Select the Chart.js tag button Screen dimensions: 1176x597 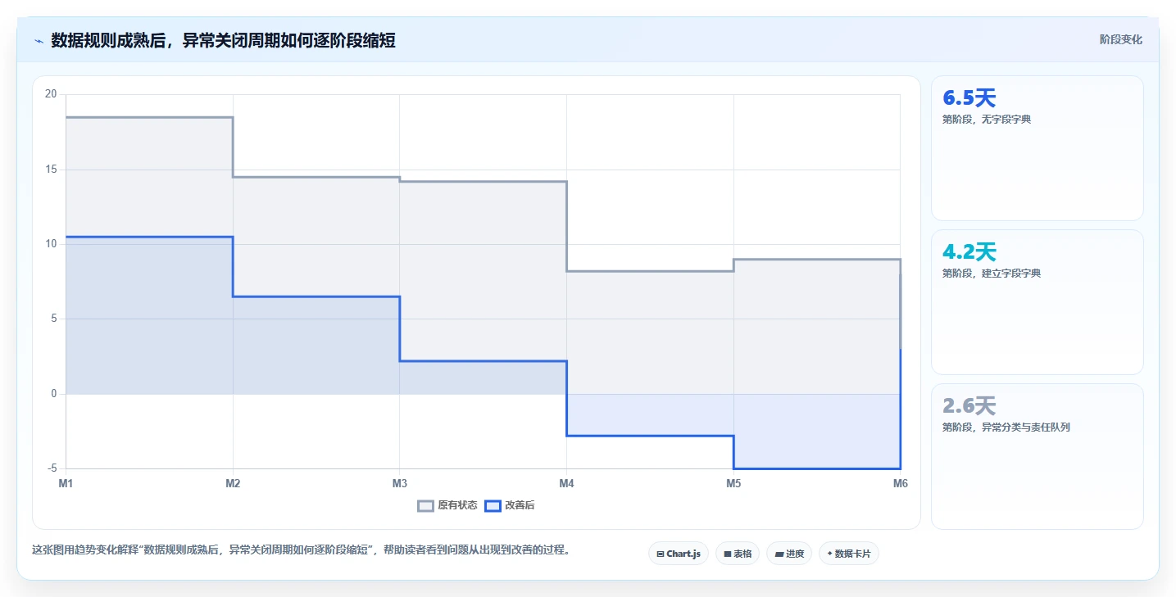pos(679,554)
